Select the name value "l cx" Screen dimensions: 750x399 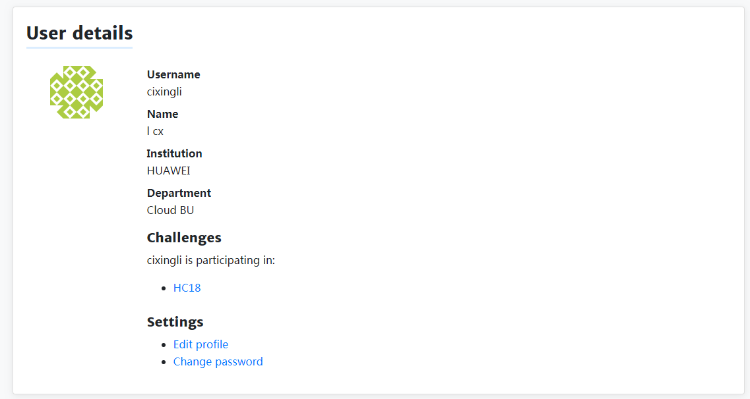pyautogui.click(x=155, y=131)
